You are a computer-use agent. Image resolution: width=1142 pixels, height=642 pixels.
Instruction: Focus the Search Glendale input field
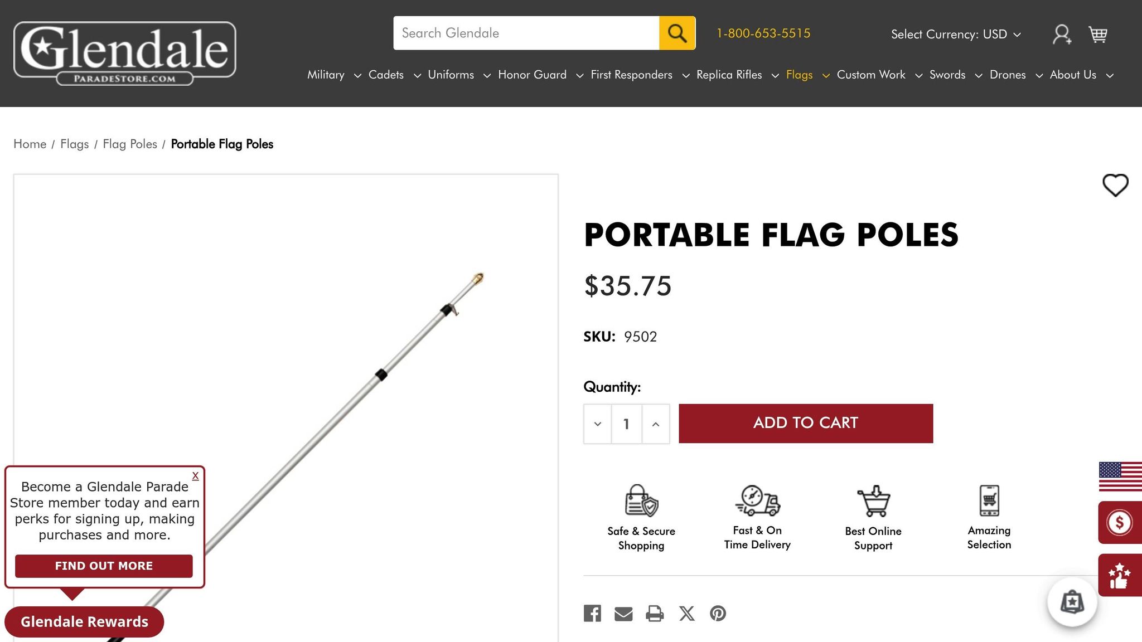pos(526,33)
